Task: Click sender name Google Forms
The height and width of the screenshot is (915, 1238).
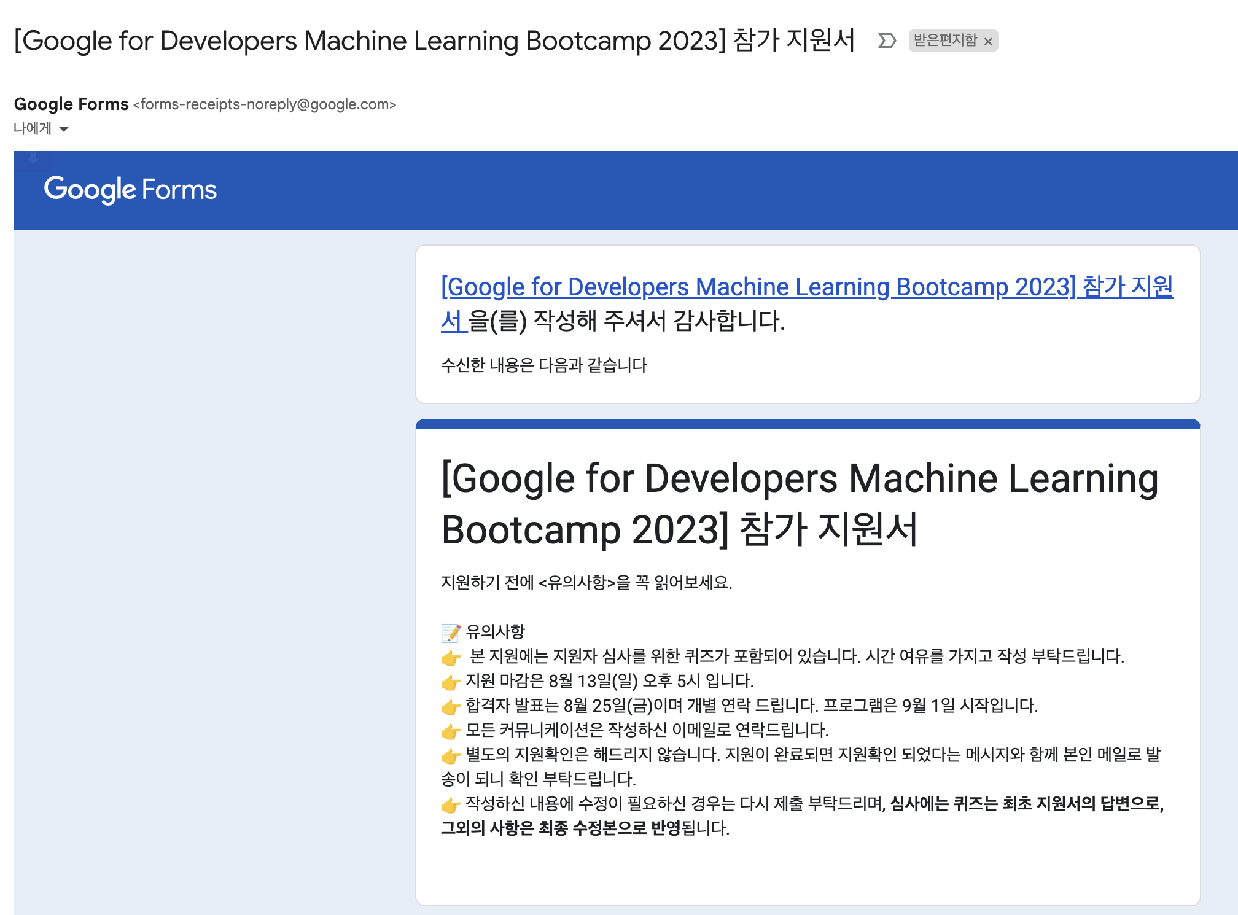Action: 71,104
